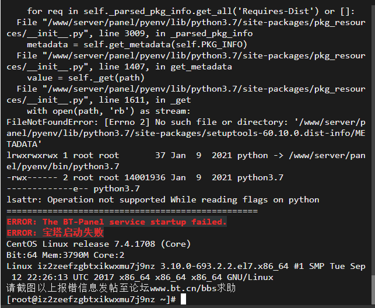
Task: Click the terminal cursor block at prompt
Action: [x=183, y=299]
